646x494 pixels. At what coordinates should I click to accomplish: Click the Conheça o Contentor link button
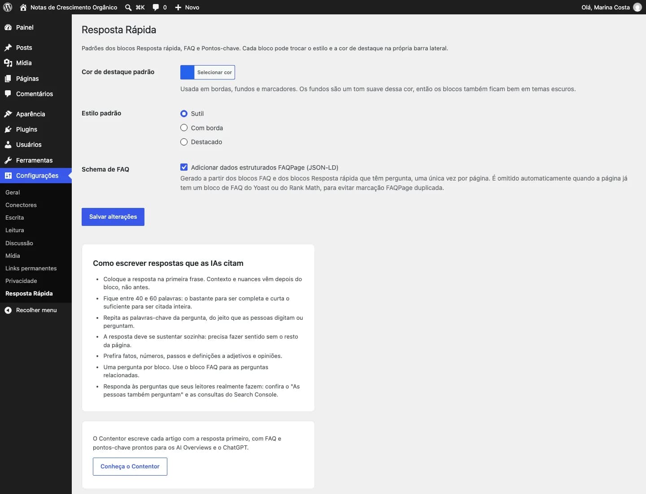(x=130, y=467)
